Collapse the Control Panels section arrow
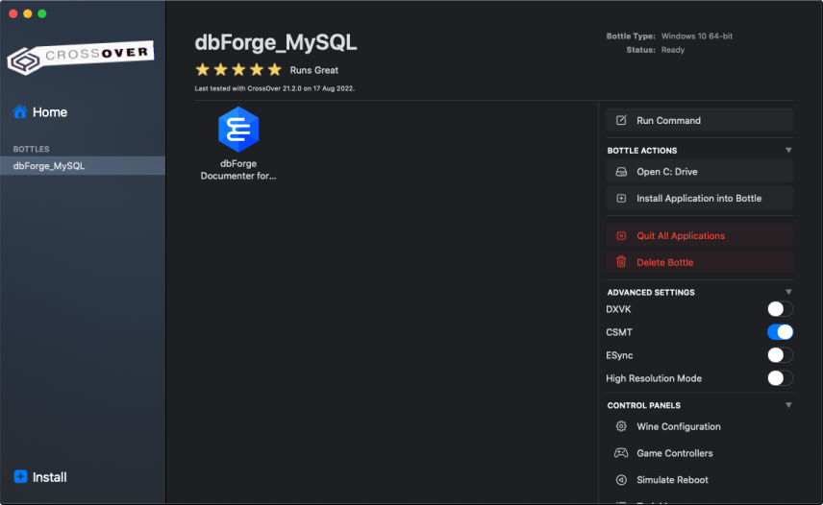The image size is (823, 505). [x=788, y=405]
